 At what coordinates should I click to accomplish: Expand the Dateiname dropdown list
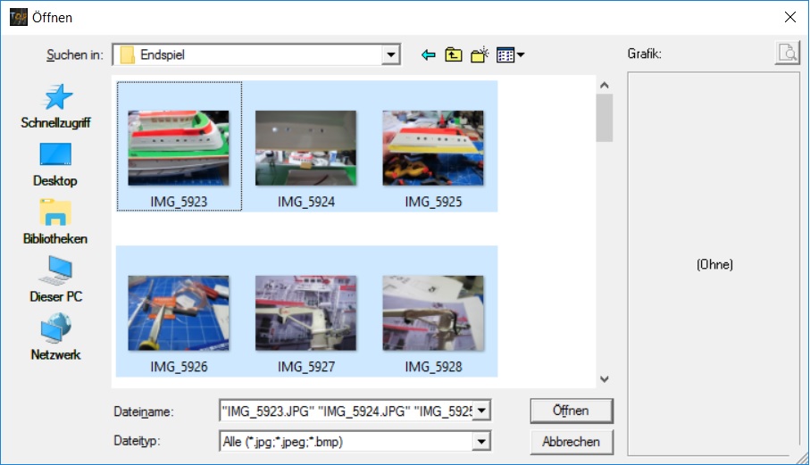pos(482,411)
